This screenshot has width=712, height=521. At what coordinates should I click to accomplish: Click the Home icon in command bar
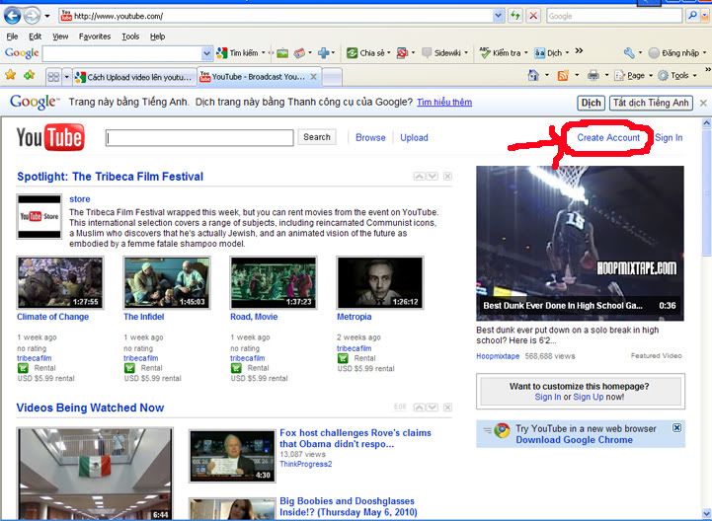point(533,75)
